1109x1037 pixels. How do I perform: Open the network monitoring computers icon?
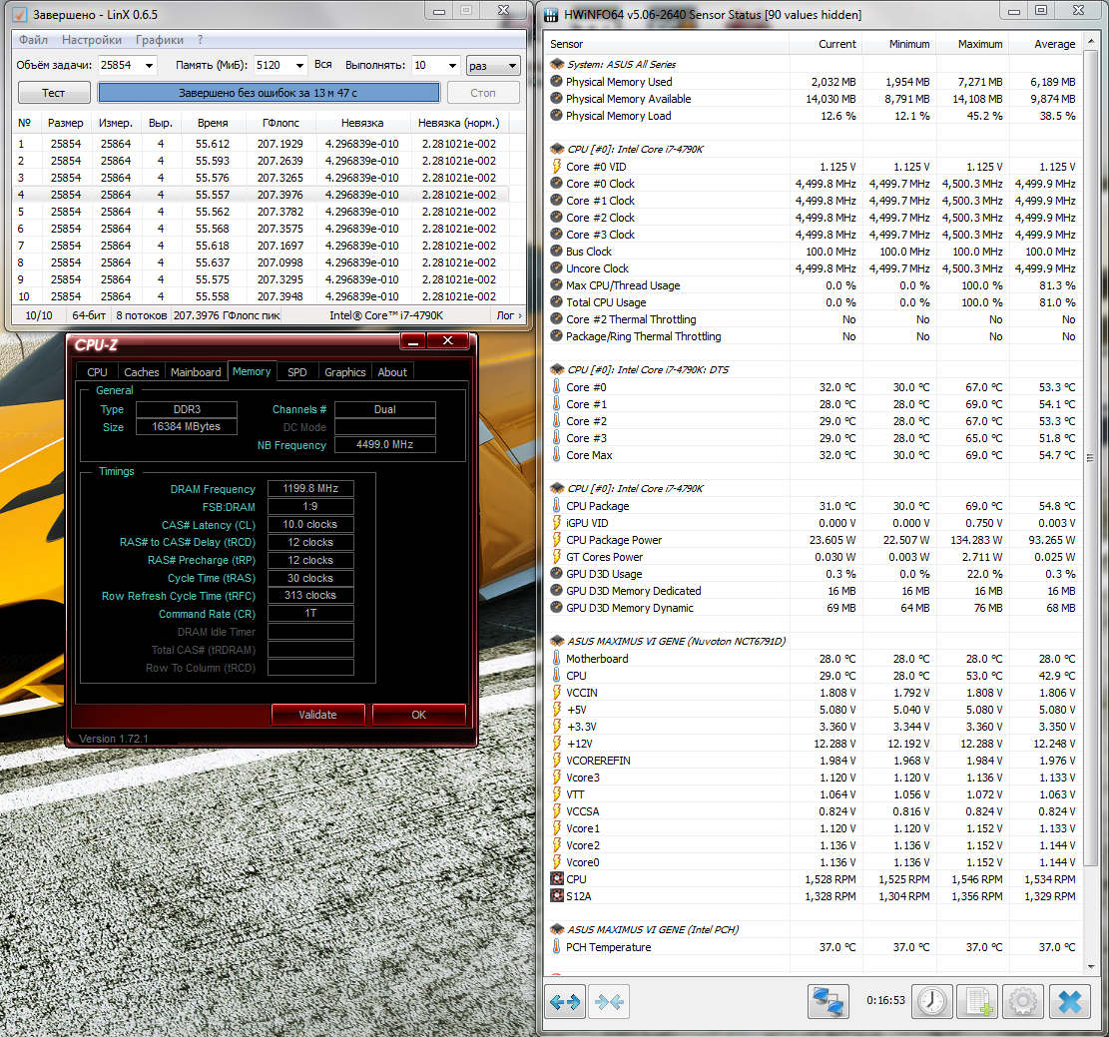[828, 1001]
